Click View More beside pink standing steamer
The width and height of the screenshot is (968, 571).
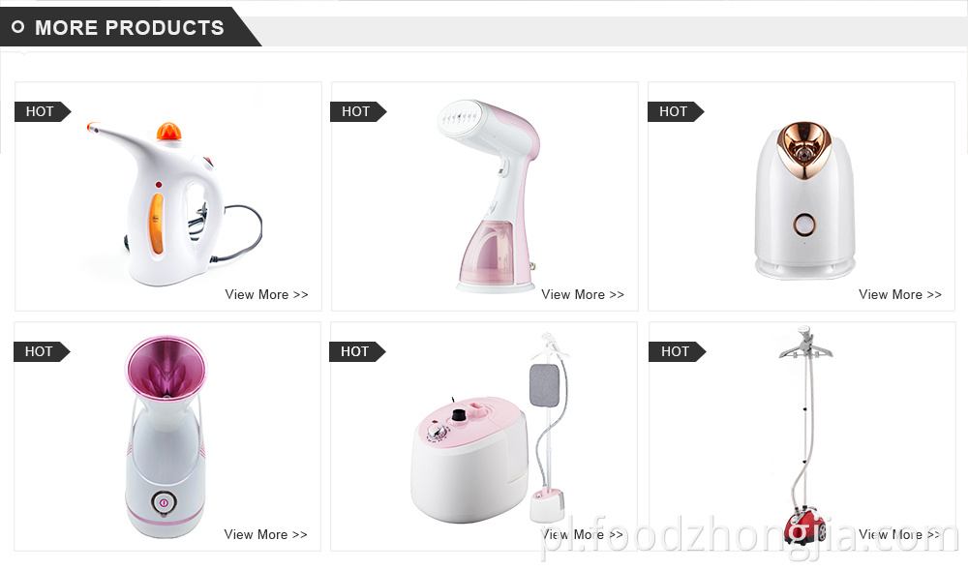[x=582, y=534]
